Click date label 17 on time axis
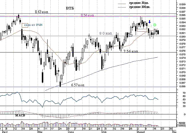Image resolution: width=186 pixels, height=133 pixels. point(52,129)
